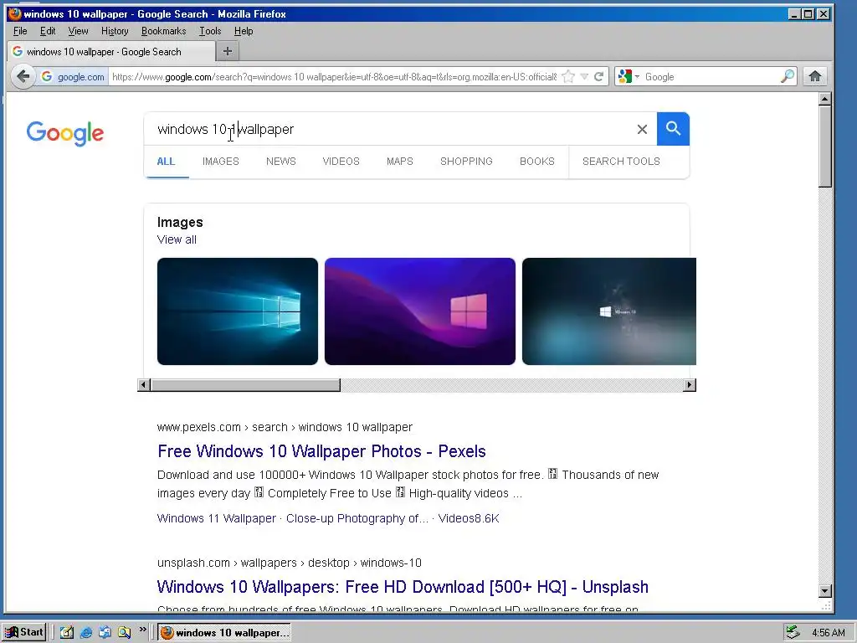Screen dimensions: 857x643
Task: Click the Firefox taskbar button
Action: click(x=224, y=633)
